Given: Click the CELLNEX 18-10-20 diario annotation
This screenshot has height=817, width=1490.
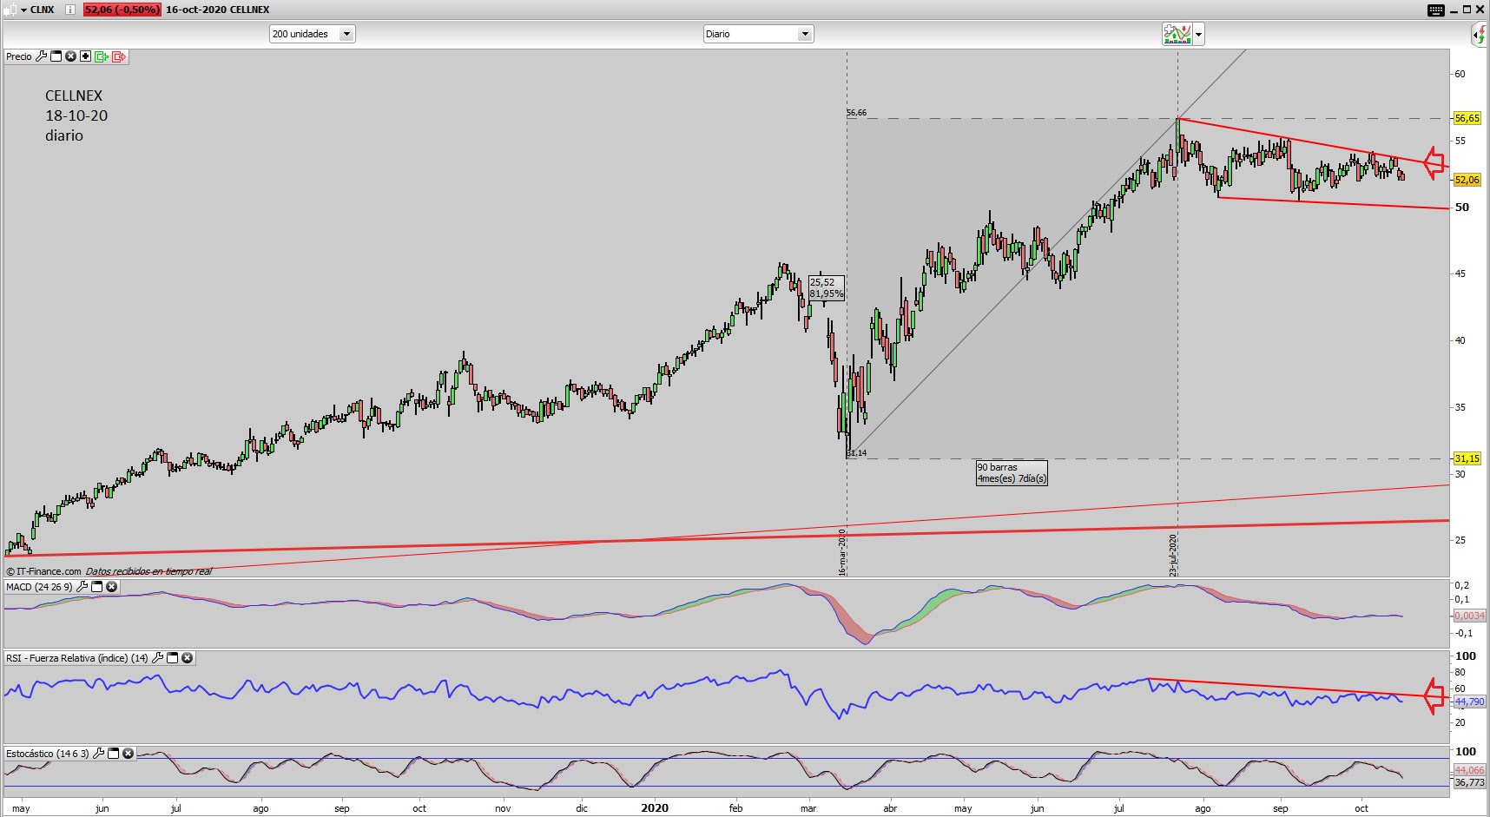Looking at the screenshot, I should tap(76, 115).
